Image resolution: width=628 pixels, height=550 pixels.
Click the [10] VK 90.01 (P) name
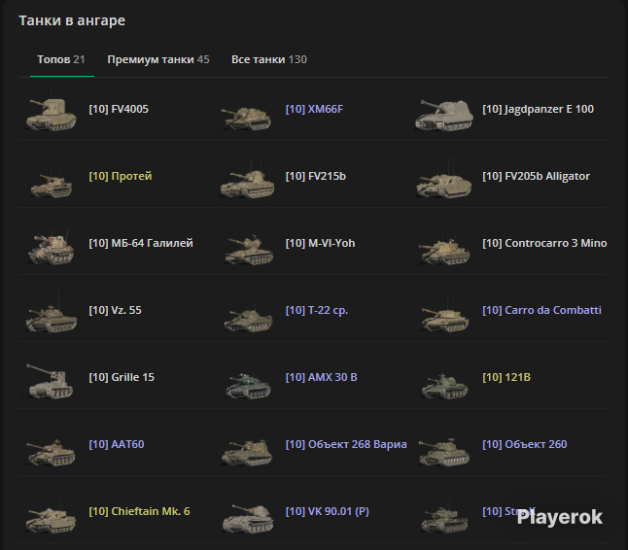point(328,511)
